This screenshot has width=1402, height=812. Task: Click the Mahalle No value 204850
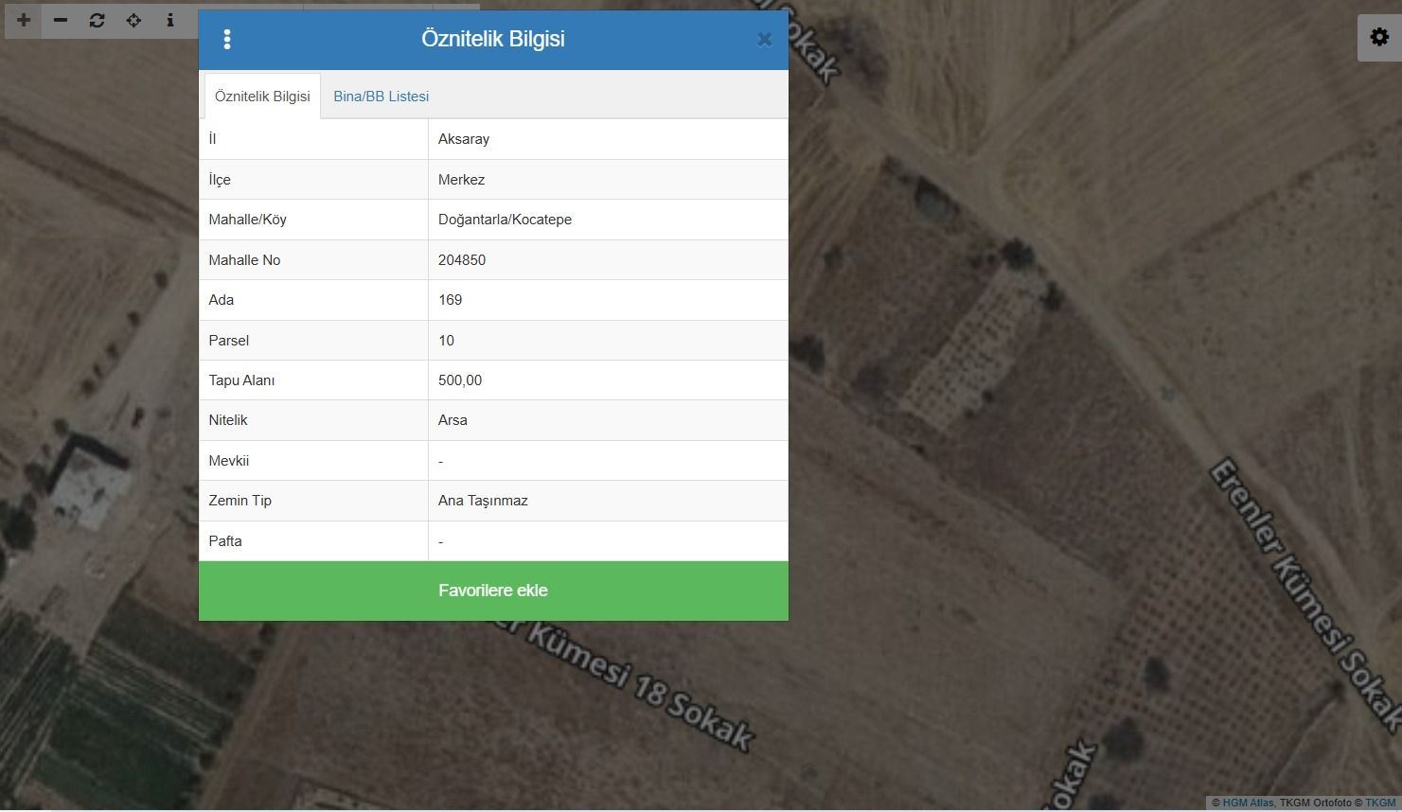pos(462,260)
